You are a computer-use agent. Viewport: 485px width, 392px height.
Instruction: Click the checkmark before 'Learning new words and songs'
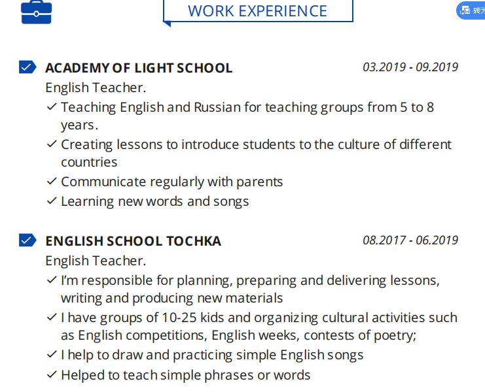[52, 201]
